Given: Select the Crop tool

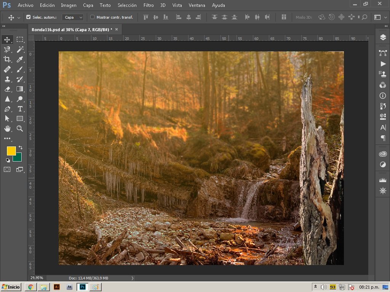Looking at the screenshot, I should 7,59.
